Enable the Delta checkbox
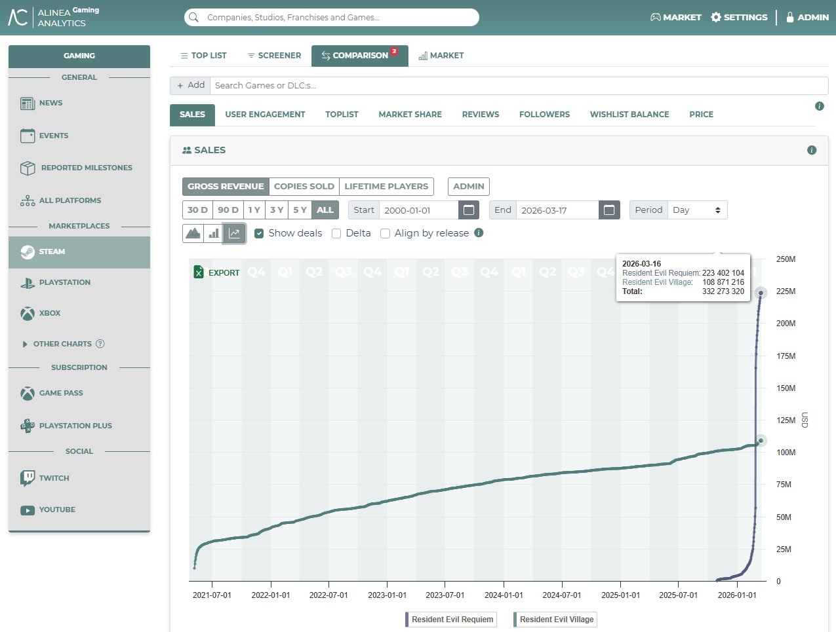The image size is (836, 632). coord(336,233)
